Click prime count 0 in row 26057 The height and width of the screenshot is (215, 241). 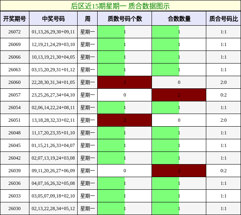pos(125,95)
